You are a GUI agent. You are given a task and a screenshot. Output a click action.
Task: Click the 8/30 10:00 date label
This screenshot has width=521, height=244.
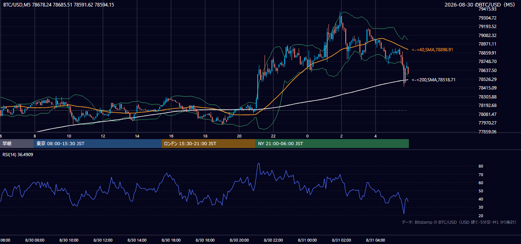[69, 240]
